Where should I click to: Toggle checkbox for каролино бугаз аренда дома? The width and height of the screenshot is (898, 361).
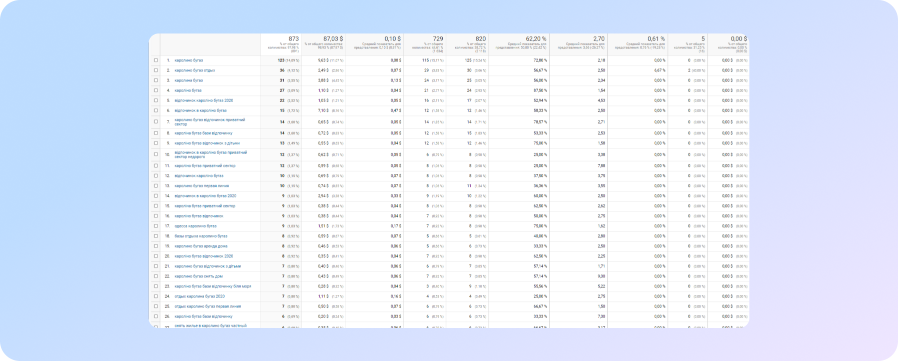pyautogui.click(x=156, y=246)
